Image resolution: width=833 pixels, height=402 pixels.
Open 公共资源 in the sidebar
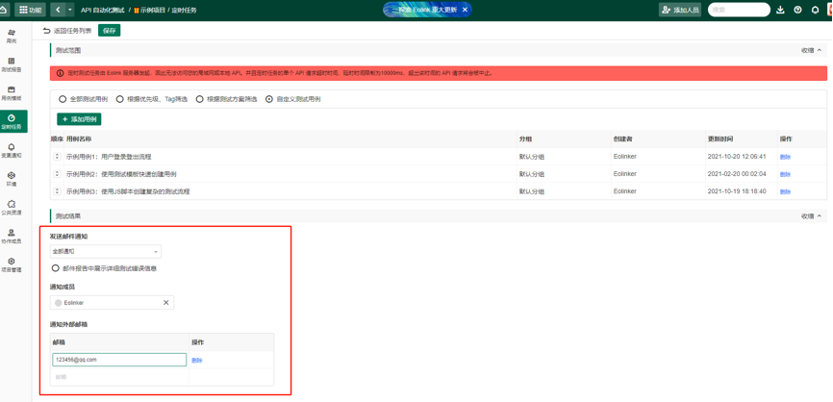coord(12,208)
